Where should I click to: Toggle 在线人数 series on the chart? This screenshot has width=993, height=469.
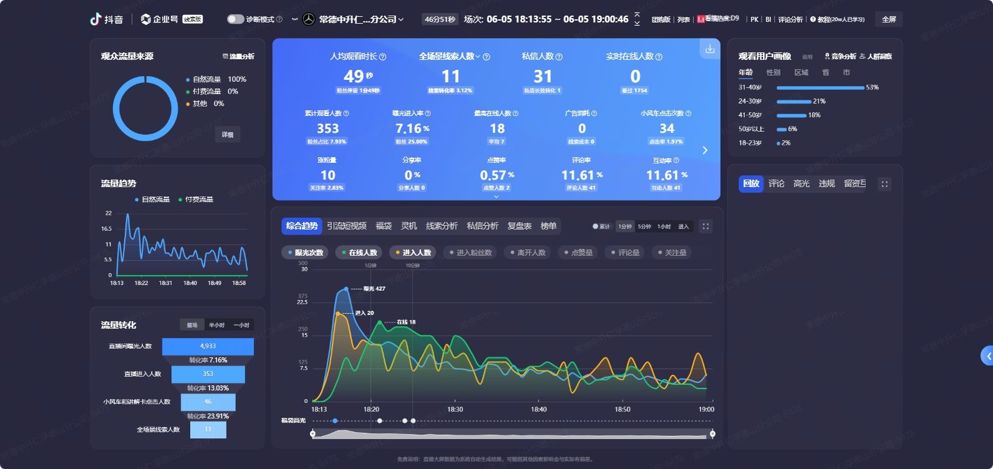[359, 253]
